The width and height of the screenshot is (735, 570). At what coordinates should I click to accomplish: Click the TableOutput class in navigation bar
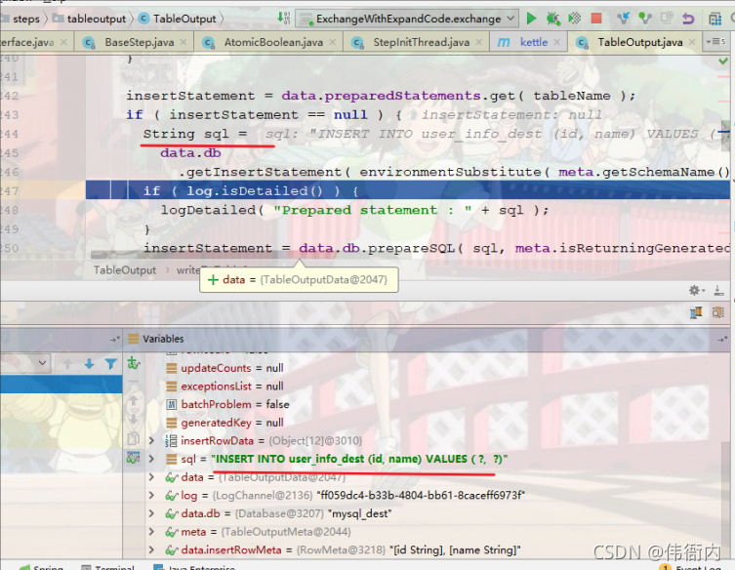point(178,19)
